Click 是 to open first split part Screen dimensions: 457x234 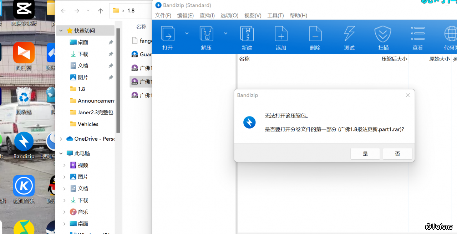tap(365, 154)
